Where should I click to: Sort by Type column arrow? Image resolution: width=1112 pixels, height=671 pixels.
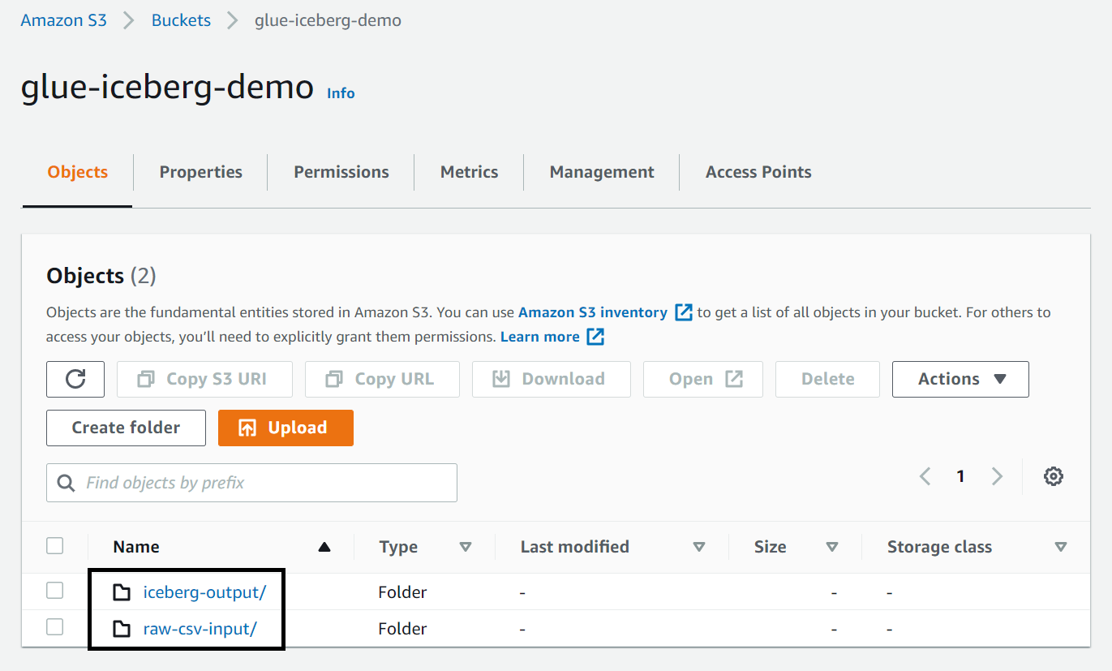(466, 547)
